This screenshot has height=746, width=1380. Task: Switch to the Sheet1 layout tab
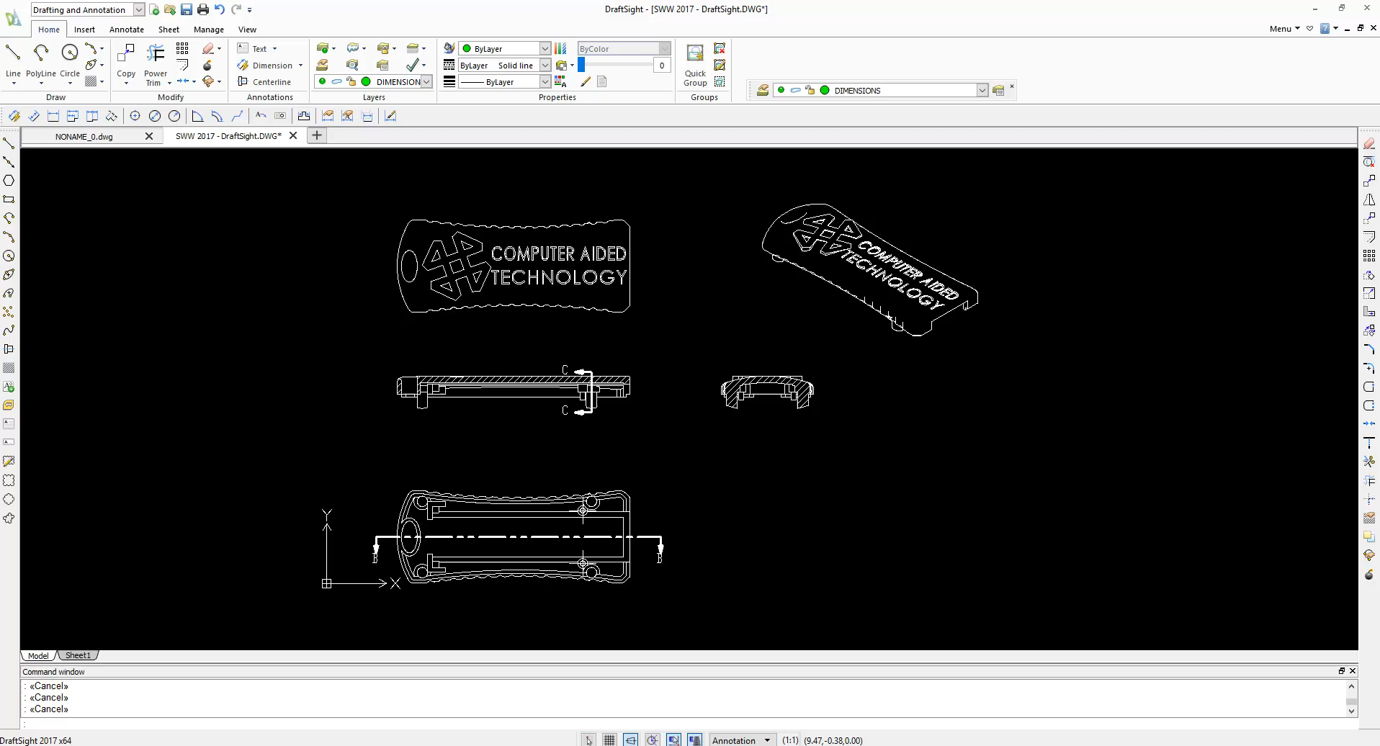click(x=78, y=655)
